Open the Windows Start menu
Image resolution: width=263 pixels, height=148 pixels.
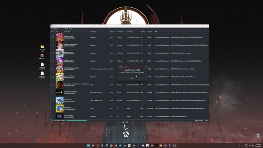click(88, 146)
